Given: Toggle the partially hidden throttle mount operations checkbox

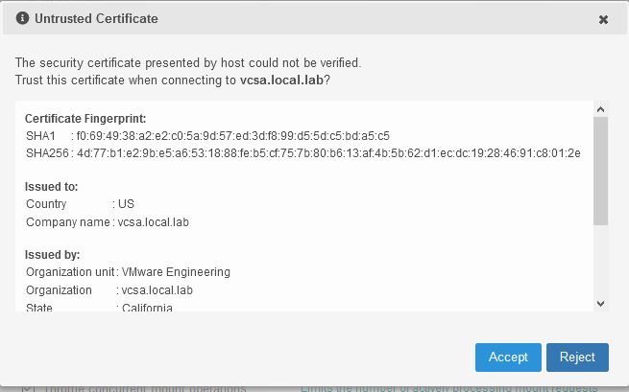Looking at the screenshot, I should 27,388.
